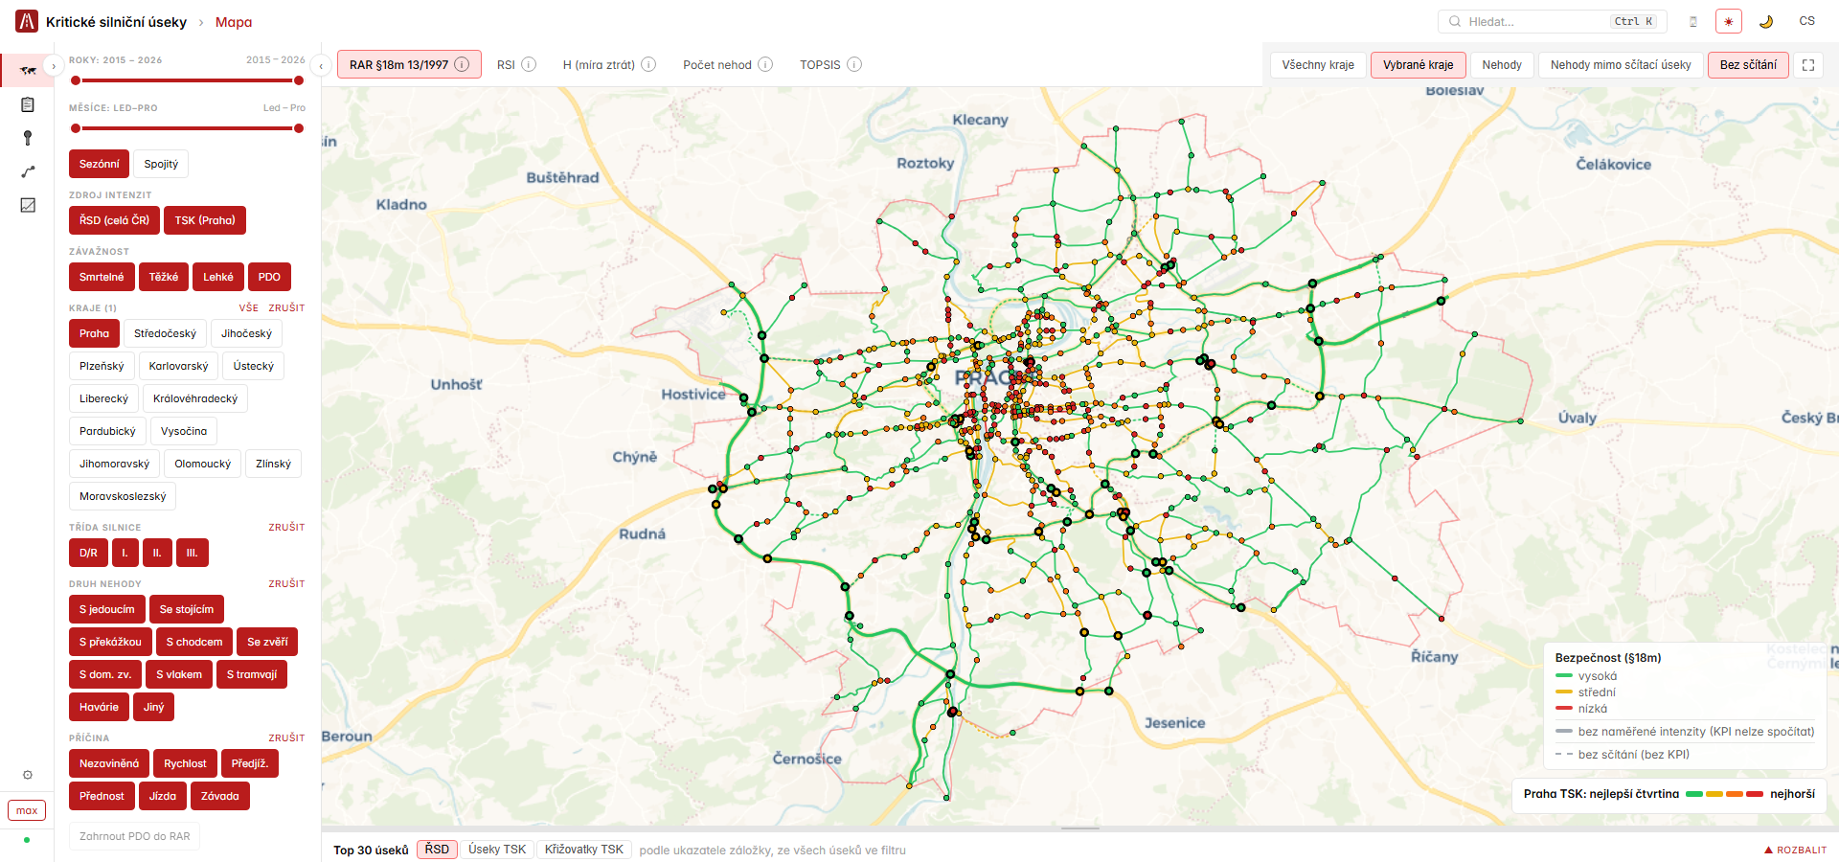Open the line chart sidebar icon
The height and width of the screenshot is (862, 1839).
(x=28, y=205)
